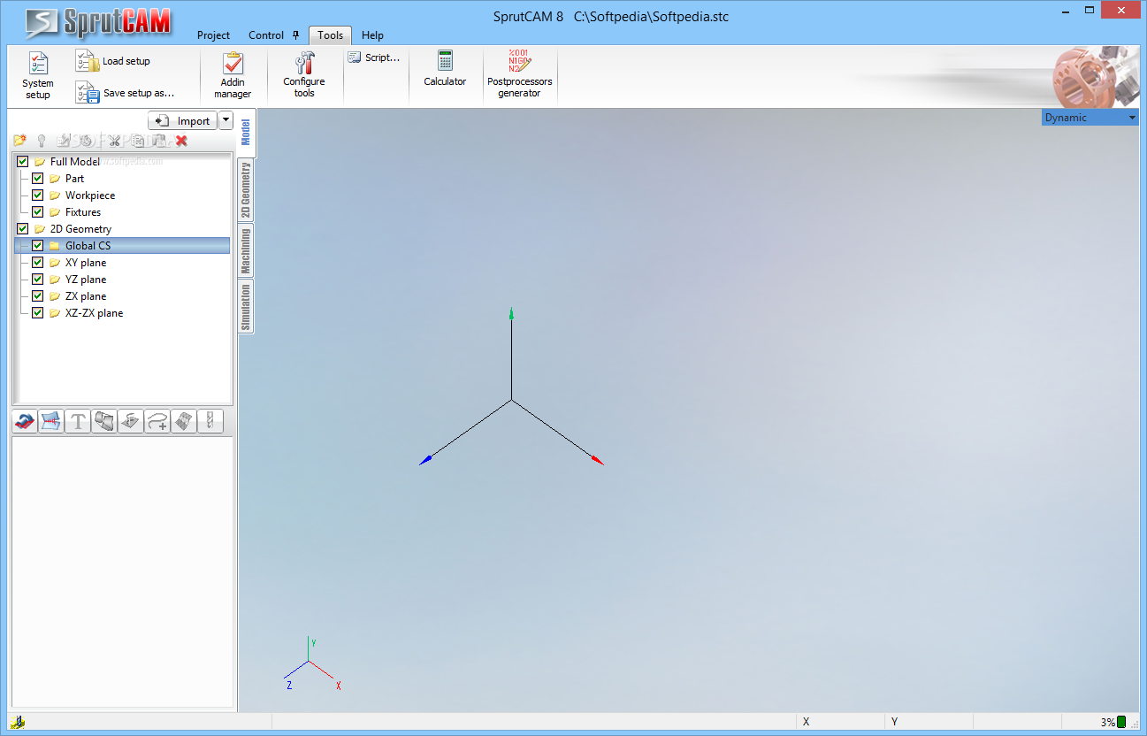Image resolution: width=1147 pixels, height=736 pixels.
Task: Select the XZ-ZX plane tree item
Action: pyautogui.click(x=94, y=313)
